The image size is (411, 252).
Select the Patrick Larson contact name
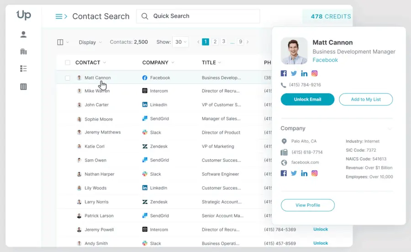point(99,215)
